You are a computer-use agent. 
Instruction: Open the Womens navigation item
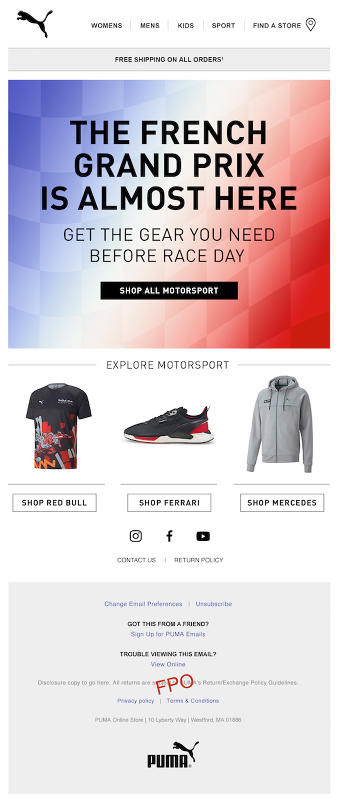(107, 25)
